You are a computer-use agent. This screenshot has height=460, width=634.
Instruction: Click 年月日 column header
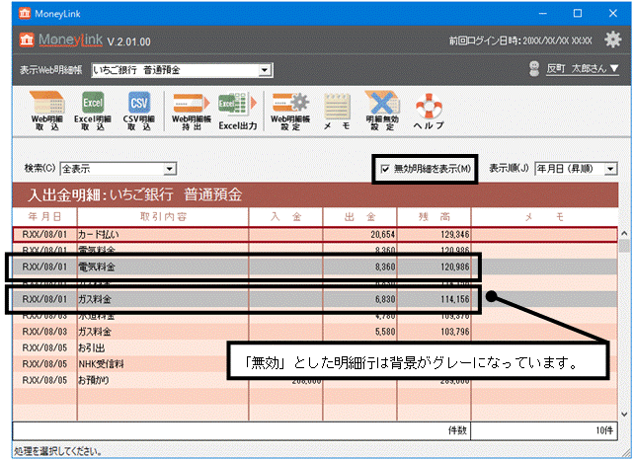[44, 217]
